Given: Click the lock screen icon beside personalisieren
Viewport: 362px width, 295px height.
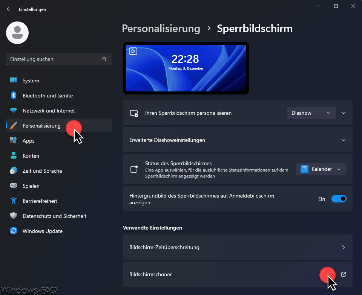Looking at the screenshot, I should [134, 113].
